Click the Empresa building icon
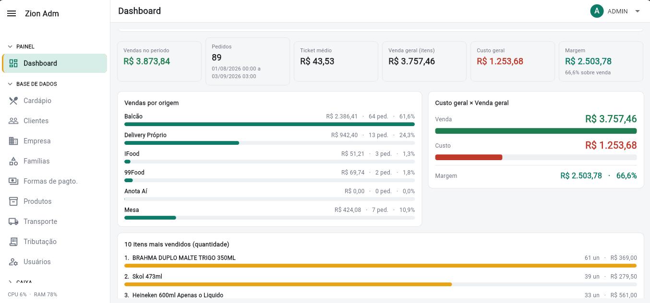This screenshot has width=650, height=303. tap(13, 141)
